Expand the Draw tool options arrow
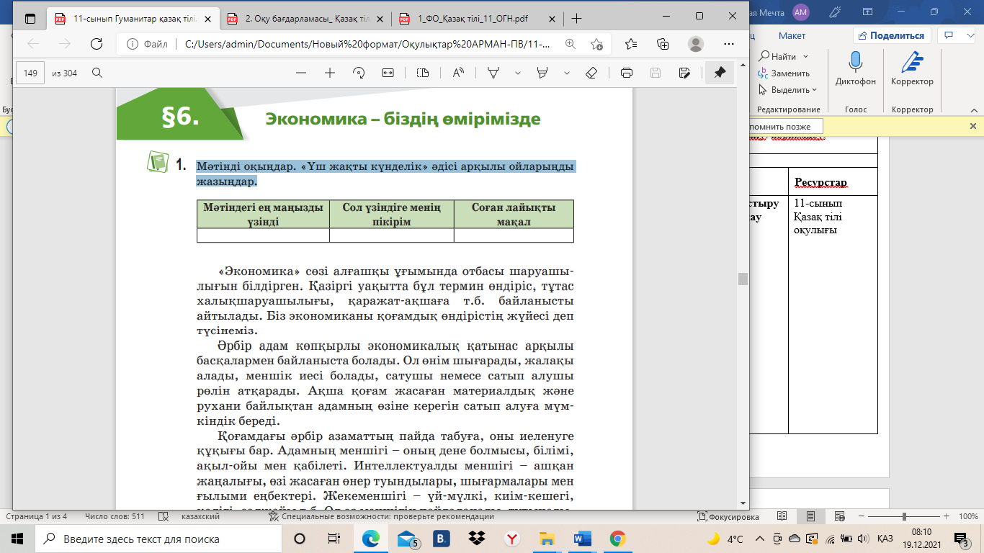This screenshot has height=553, width=984. (516, 73)
